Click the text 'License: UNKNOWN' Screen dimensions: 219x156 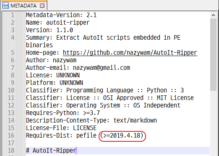pos(53,75)
